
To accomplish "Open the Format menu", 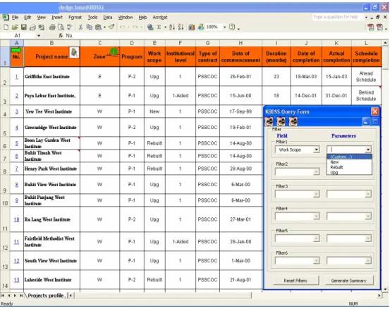I will coord(75,17).
